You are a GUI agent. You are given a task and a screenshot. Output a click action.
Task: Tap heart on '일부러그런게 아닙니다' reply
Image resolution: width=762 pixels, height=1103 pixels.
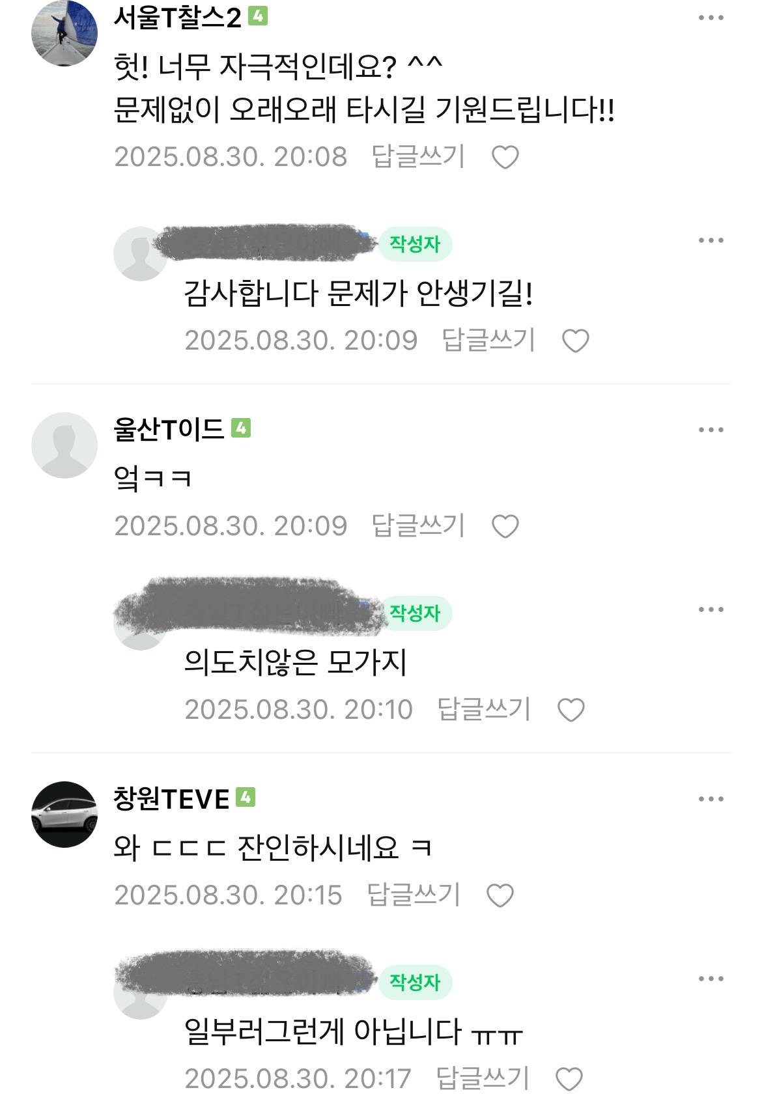(569, 1079)
